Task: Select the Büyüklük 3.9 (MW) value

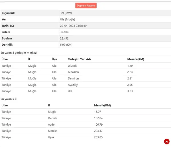Action: click(66, 13)
